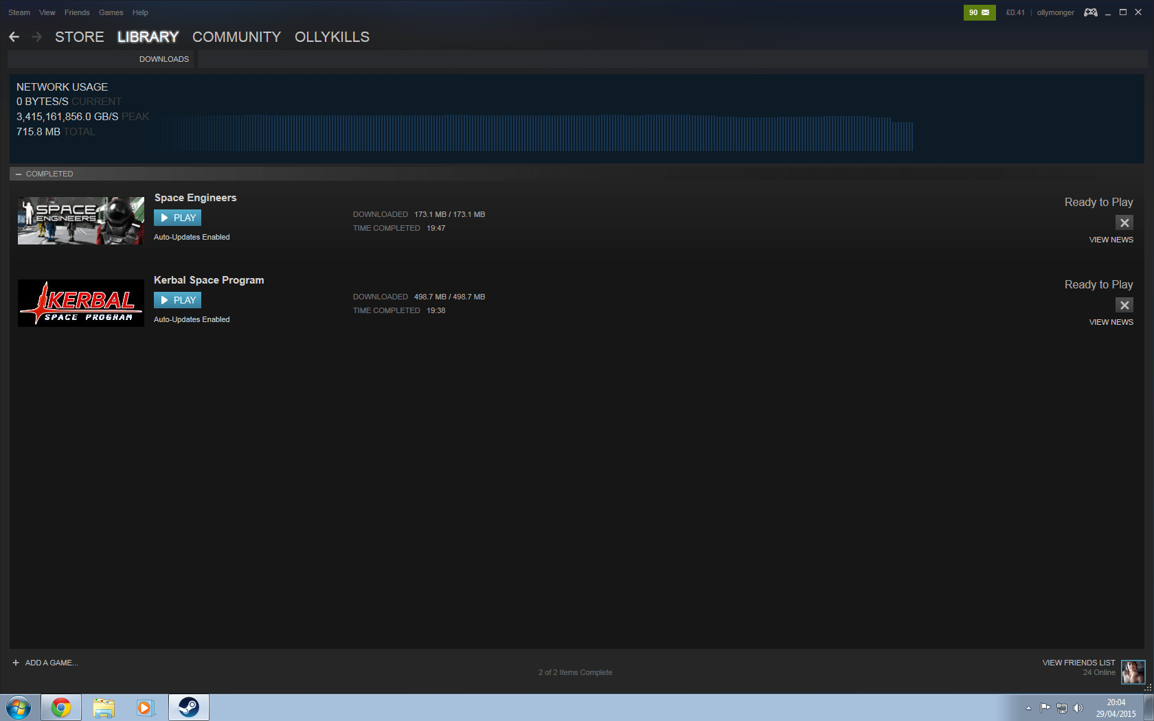Click the 0 BYTES/S current value
This screenshot has width=1154, height=721.
[43, 102]
